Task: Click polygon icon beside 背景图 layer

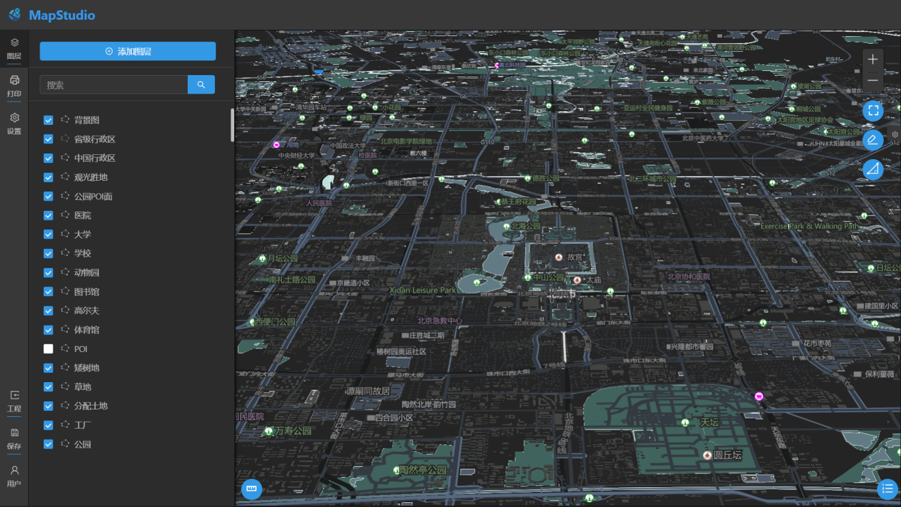Action: tap(66, 120)
